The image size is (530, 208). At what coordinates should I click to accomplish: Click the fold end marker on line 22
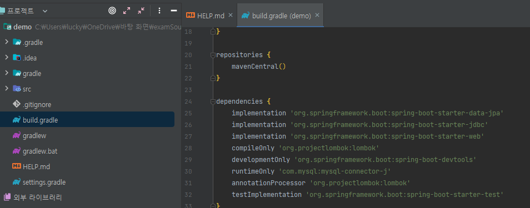coord(213,78)
